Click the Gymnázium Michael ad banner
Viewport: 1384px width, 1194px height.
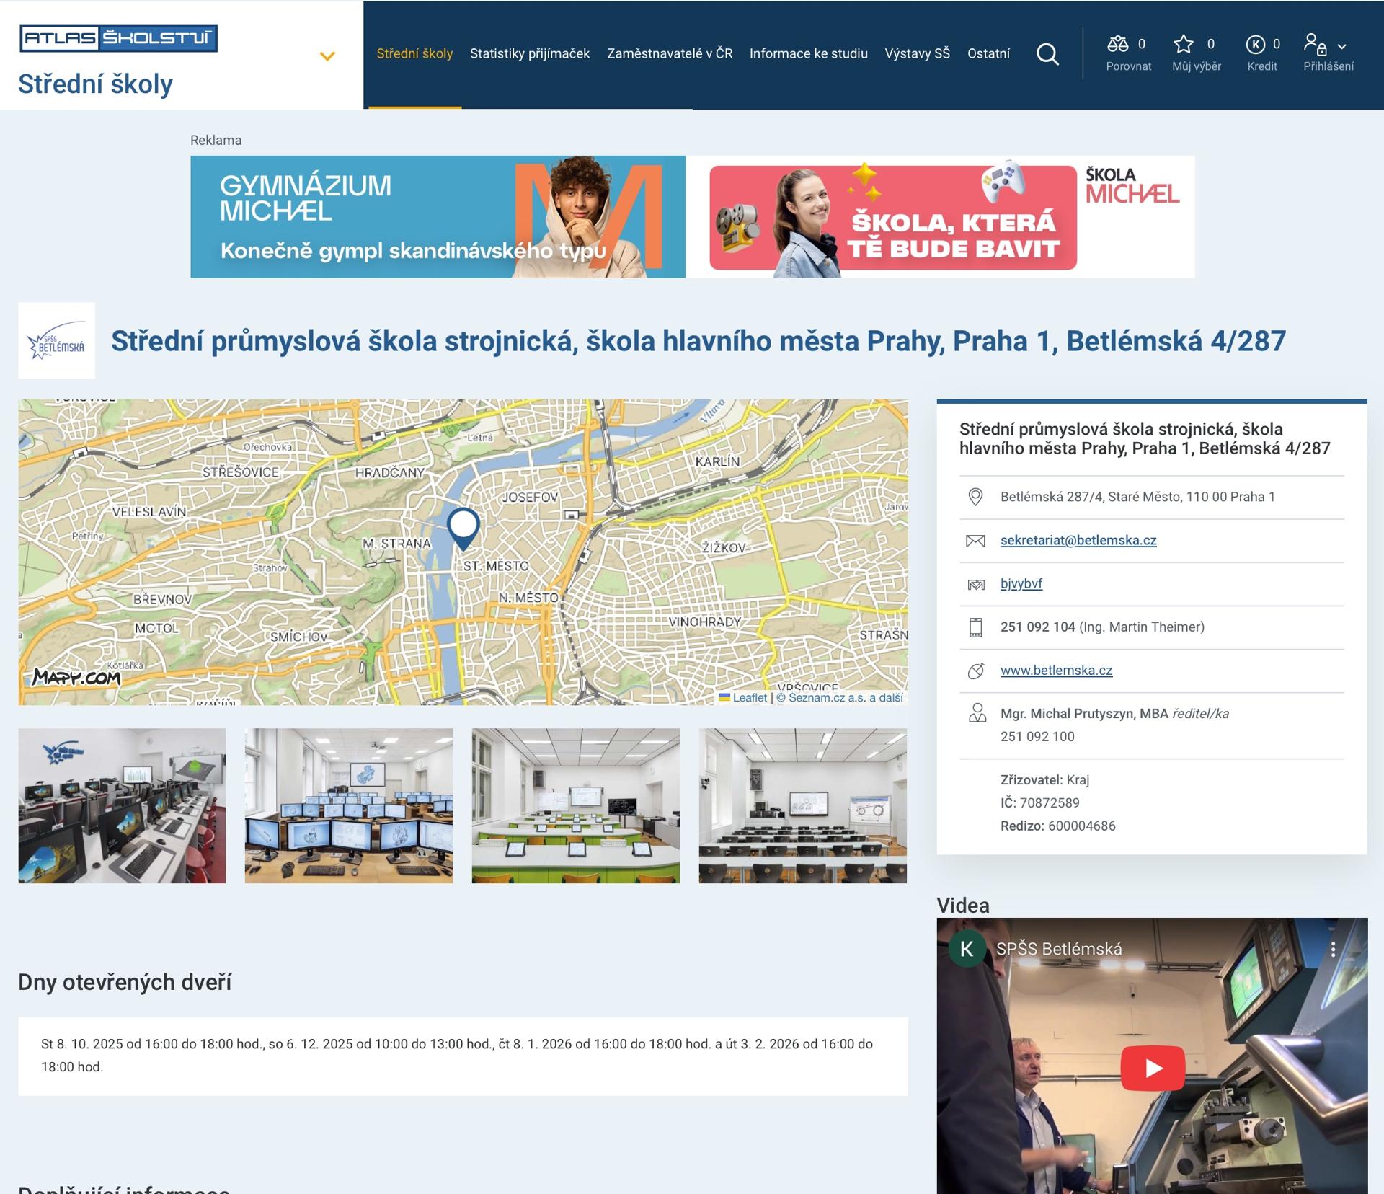[438, 216]
